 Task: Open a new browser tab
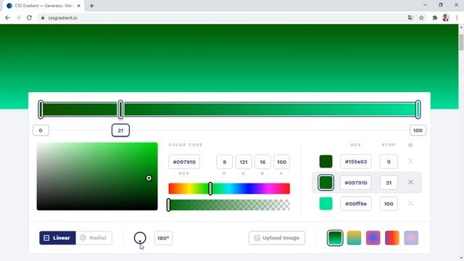pos(92,6)
